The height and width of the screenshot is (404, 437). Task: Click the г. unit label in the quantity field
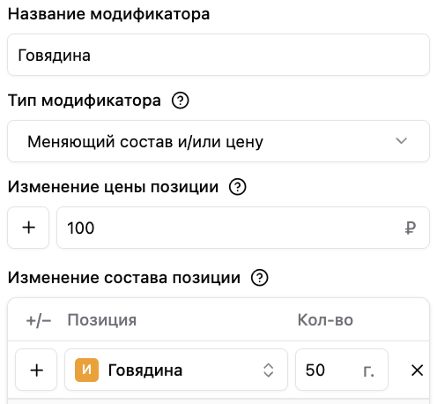coord(368,371)
